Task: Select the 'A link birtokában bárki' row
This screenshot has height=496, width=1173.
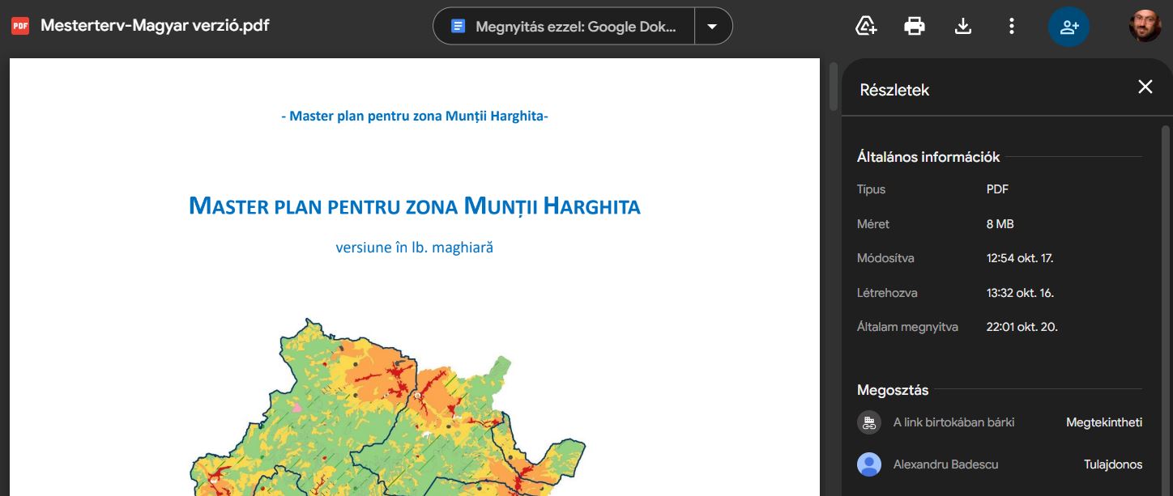Action: pyautogui.click(x=953, y=422)
